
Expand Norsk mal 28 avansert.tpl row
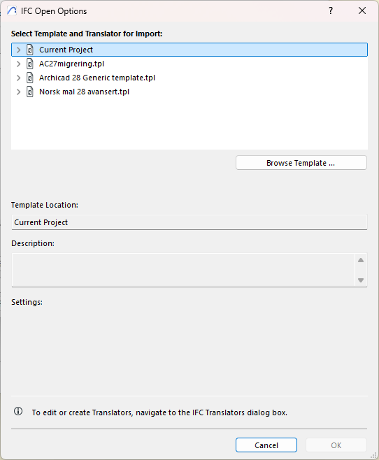tap(18, 92)
